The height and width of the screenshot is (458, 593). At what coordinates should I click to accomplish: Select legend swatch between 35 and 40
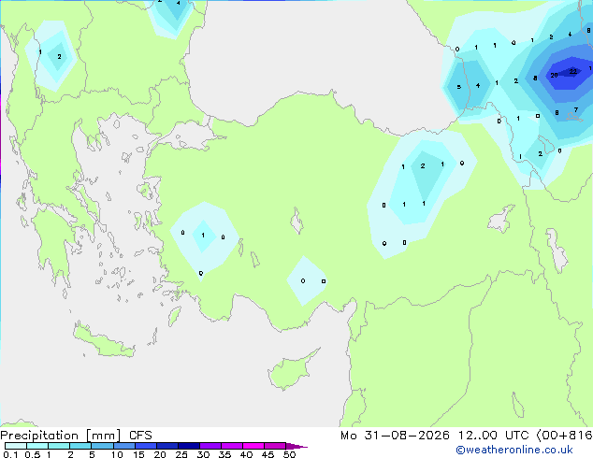[231, 446]
